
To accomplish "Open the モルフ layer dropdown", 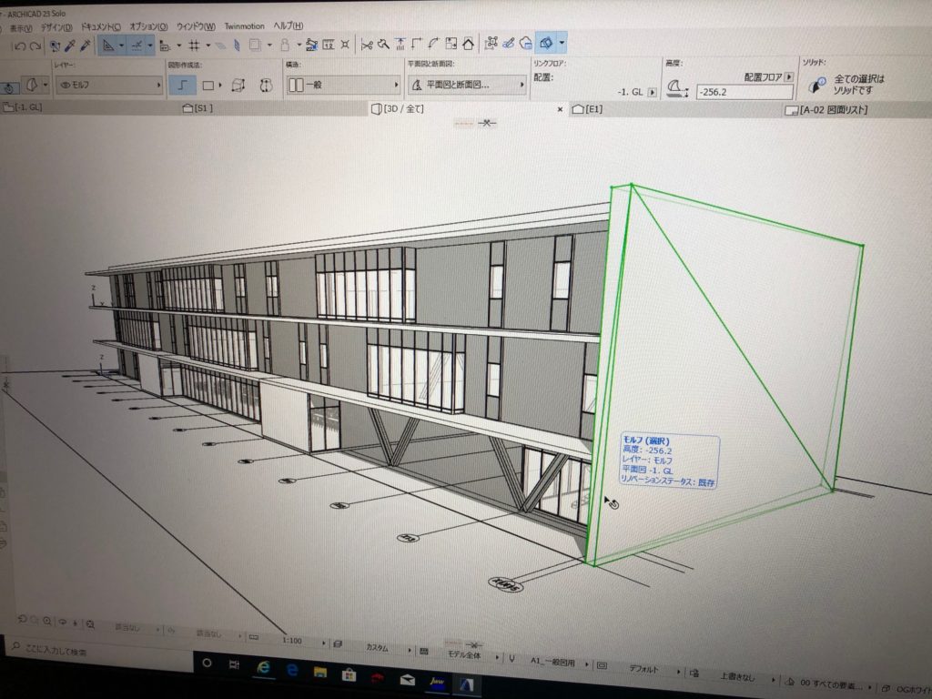I will (x=108, y=85).
